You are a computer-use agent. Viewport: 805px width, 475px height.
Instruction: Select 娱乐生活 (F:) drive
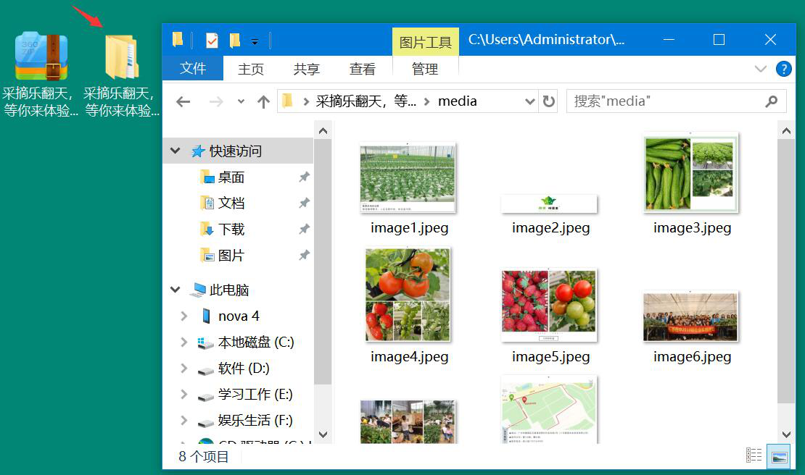coord(255,421)
